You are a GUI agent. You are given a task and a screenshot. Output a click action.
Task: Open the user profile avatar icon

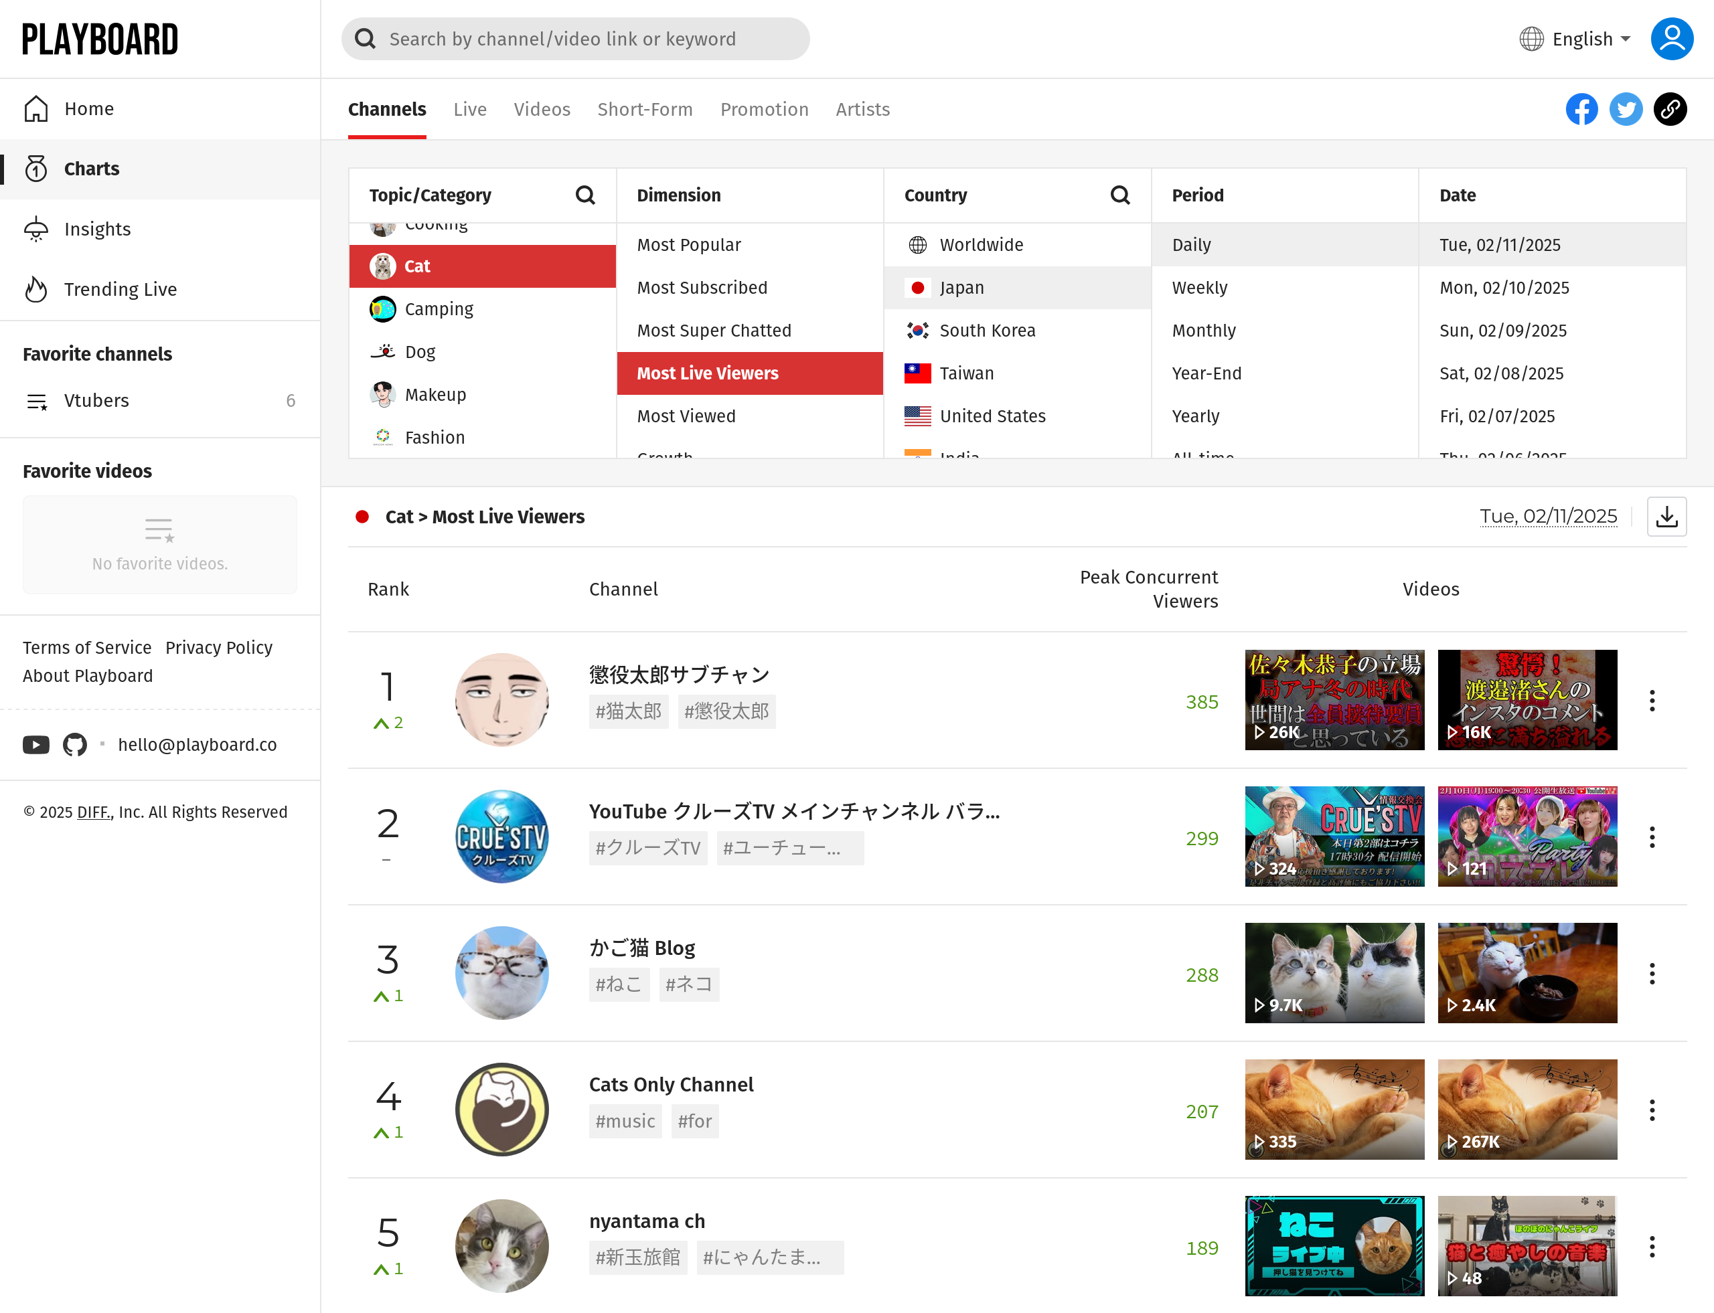pyautogui.click(x=1671, y=39)
